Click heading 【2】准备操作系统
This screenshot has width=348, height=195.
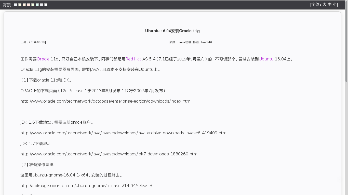pyautogui.click(x=37, y=165)
